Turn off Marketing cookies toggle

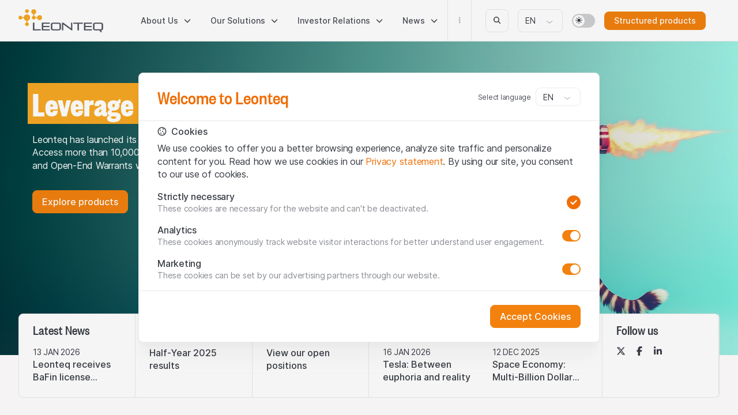tap(571, 269)
